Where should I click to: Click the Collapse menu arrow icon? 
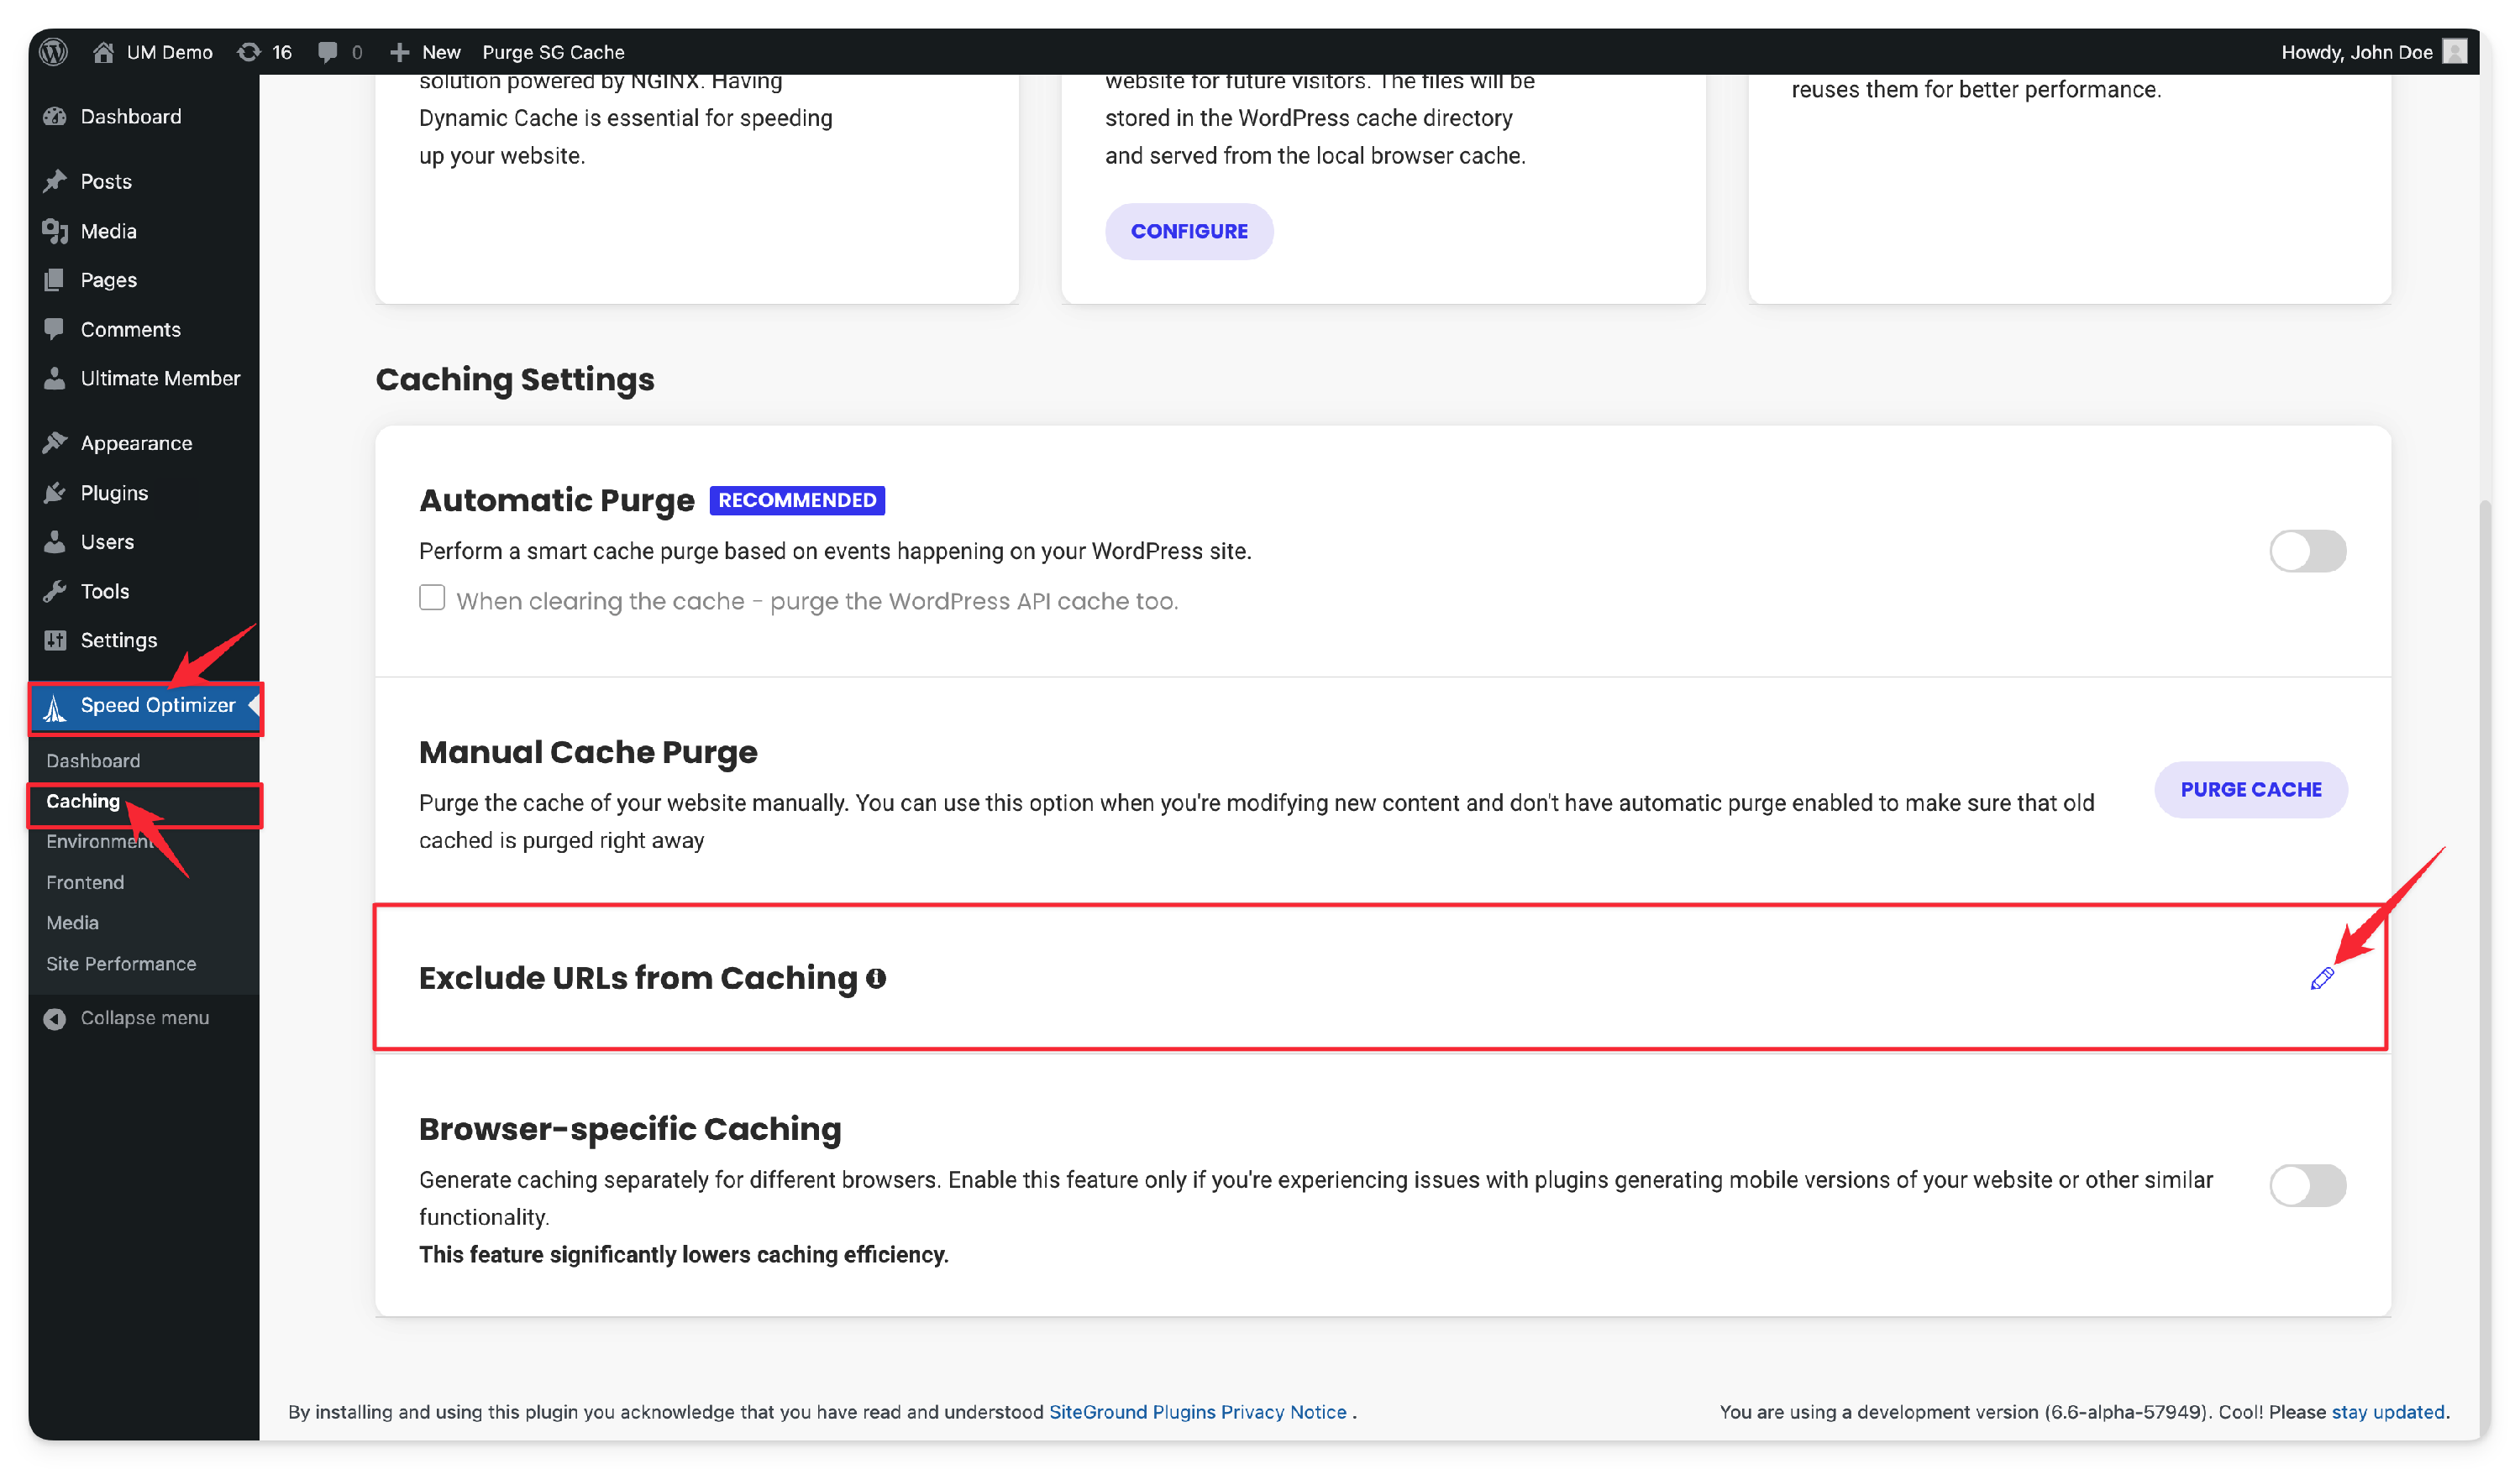[x=55, y=1019]
